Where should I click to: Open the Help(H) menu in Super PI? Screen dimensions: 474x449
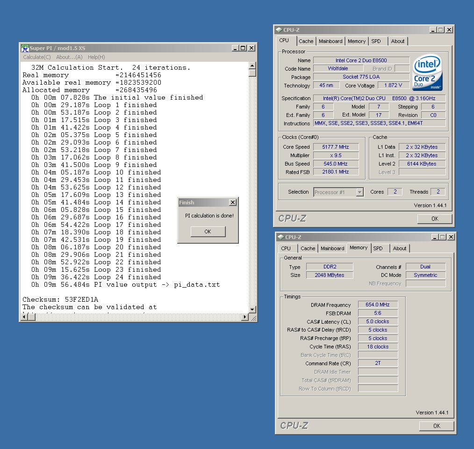pos(96,57)
